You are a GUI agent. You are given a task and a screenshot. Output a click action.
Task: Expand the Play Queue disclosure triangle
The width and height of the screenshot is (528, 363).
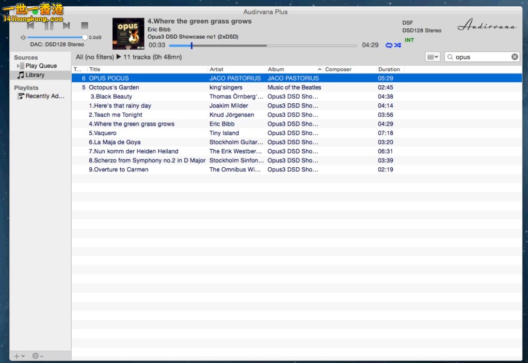[x=19, y=66]
